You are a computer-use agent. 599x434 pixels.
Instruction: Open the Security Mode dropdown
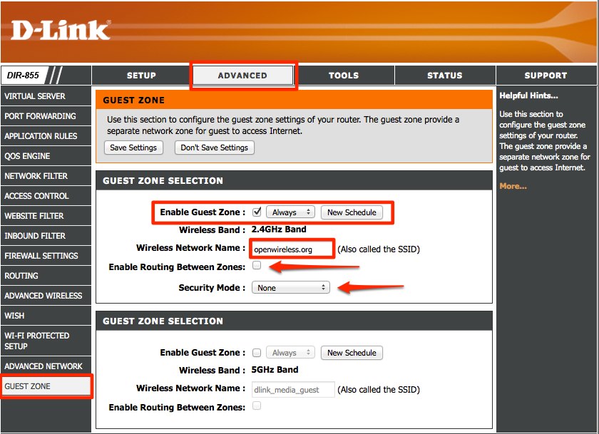pos(290,288)
